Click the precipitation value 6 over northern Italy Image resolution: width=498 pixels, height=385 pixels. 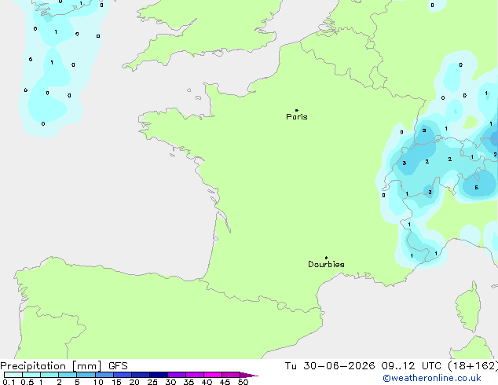coord(477,188)
